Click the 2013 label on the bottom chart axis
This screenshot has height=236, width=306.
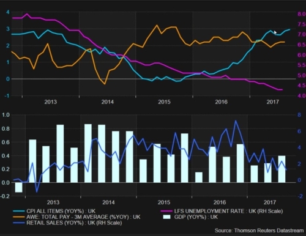53,202
